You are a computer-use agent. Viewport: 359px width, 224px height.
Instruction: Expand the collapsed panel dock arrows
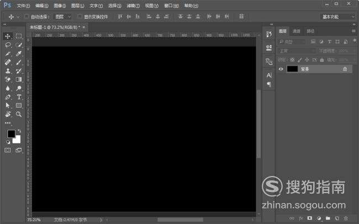click(272, 24)
